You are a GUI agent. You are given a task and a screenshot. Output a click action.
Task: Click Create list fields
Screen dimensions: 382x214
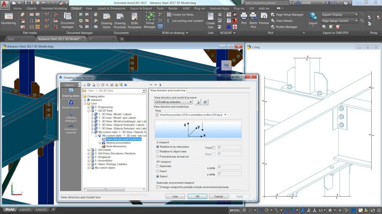coord(181,14)
